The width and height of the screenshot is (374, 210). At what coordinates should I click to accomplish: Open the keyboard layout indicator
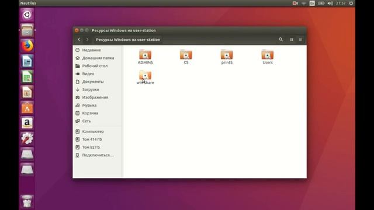pos(312,3)
